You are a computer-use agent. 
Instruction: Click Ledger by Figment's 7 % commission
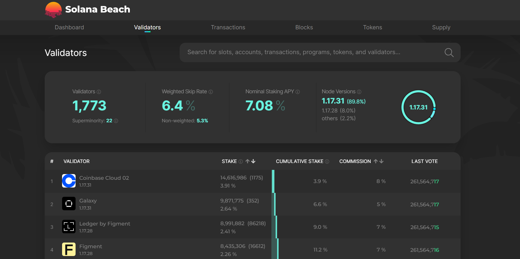[381, 227]
